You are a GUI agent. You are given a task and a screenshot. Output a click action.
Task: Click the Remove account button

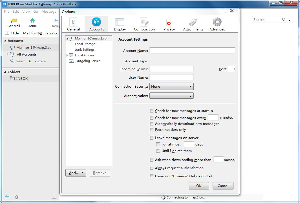[100, 173]
